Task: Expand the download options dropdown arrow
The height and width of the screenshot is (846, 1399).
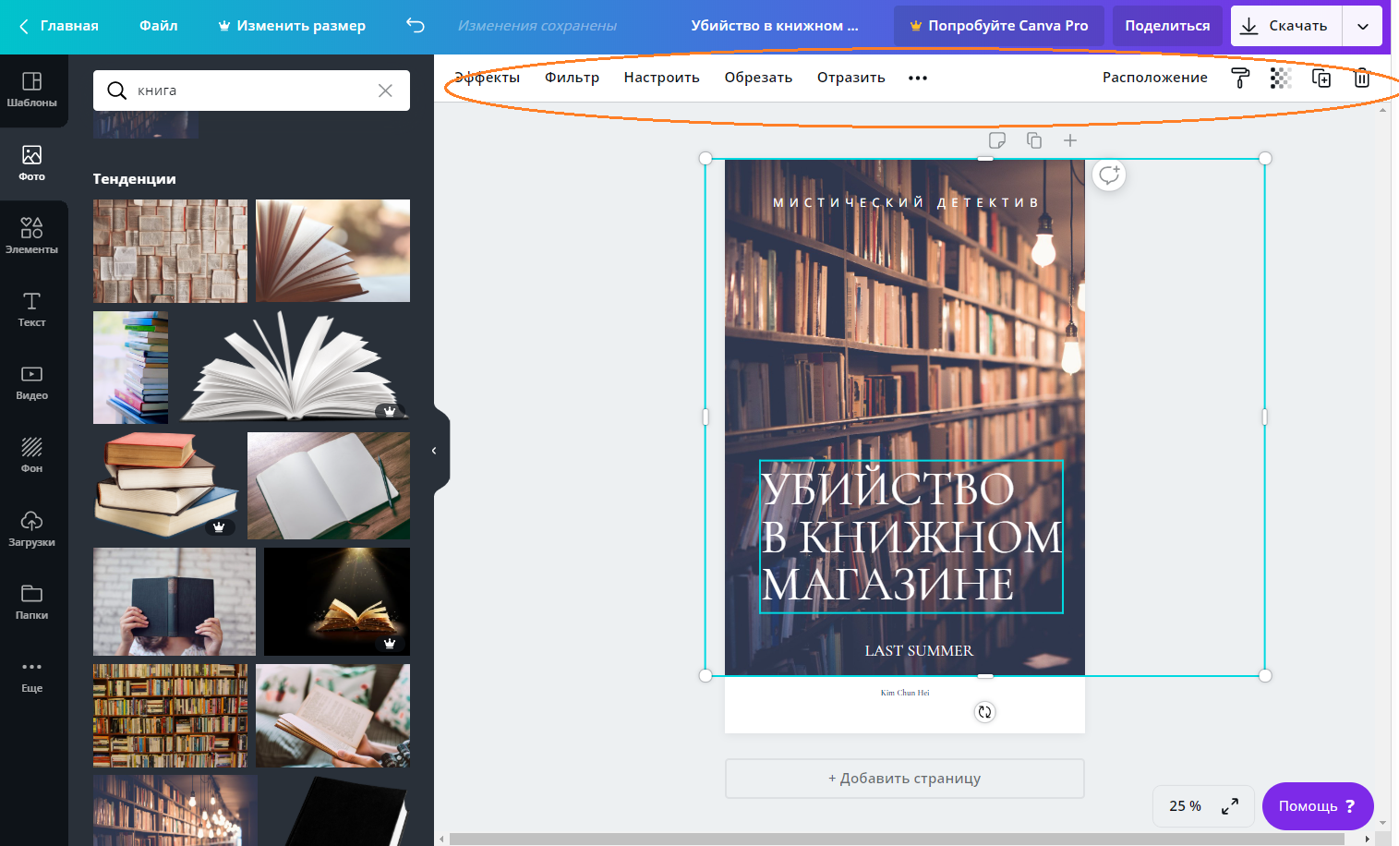Action: tap(1362, 26)
